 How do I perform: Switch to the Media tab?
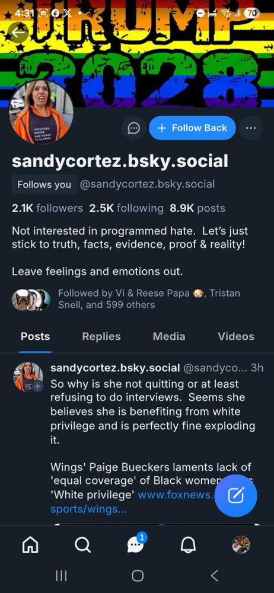point(169,336)
